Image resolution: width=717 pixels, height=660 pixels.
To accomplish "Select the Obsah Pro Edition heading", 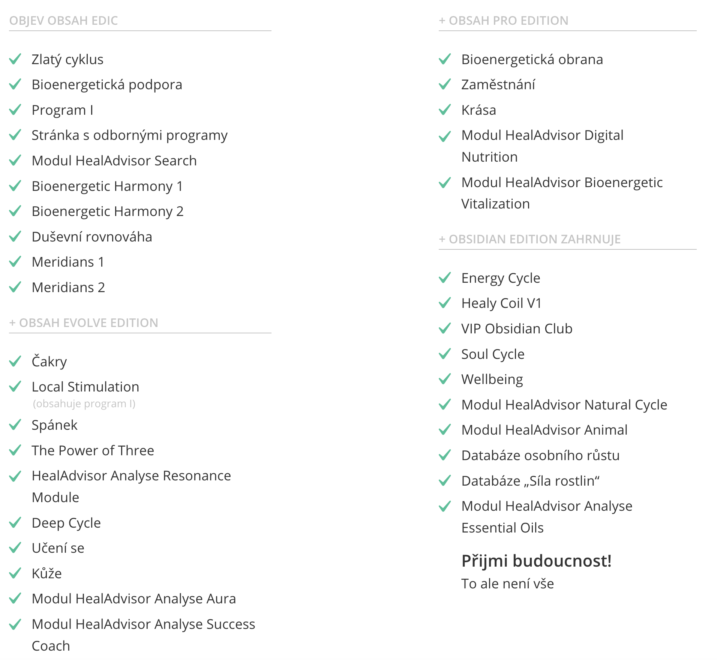I will tap(504, 20).
